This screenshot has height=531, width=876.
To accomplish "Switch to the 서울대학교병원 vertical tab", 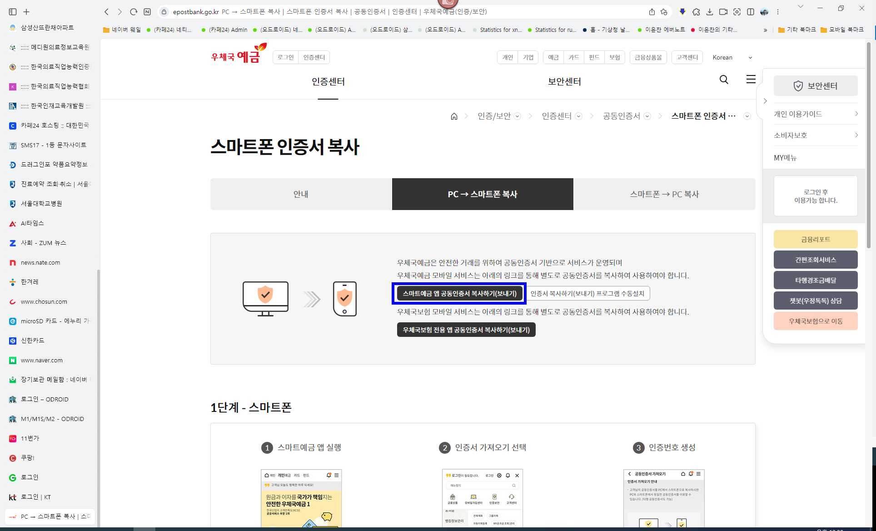I will point(50,204).
